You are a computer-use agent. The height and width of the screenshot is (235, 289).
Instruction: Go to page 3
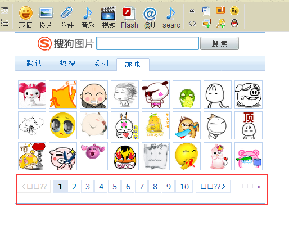coord(88,187)
